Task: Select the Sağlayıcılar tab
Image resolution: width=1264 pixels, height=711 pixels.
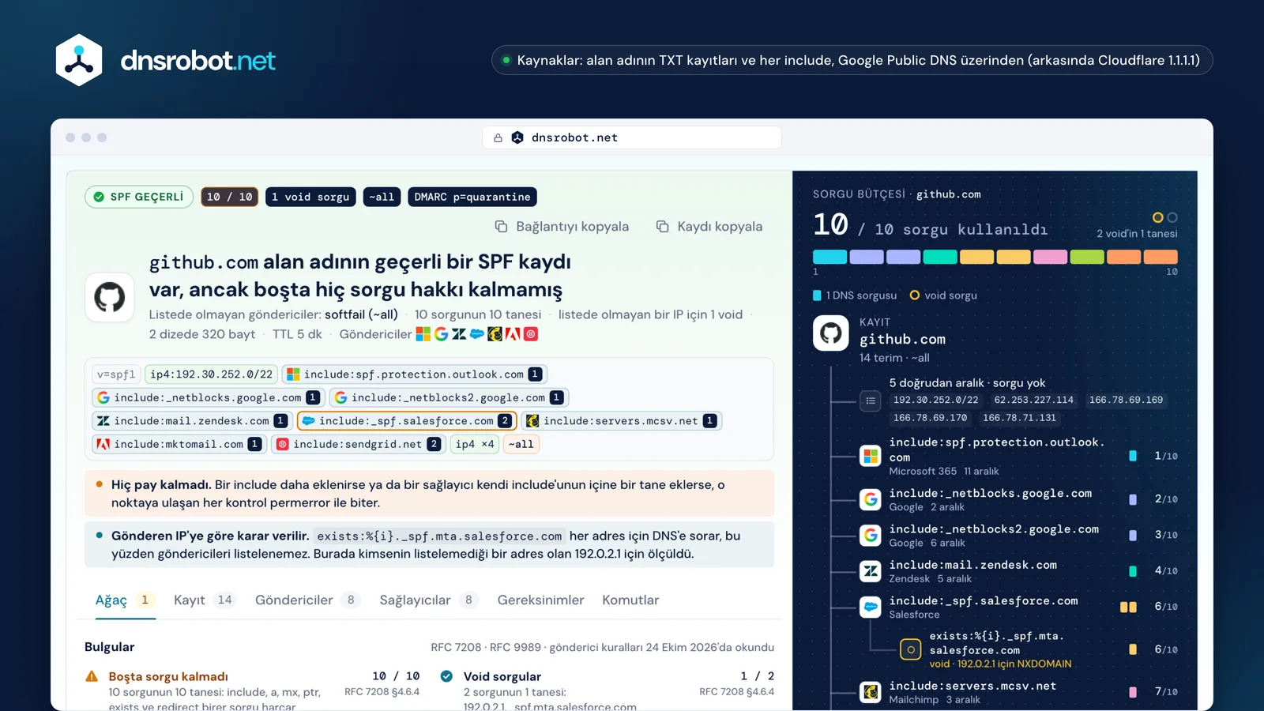Action: point(429,600)
